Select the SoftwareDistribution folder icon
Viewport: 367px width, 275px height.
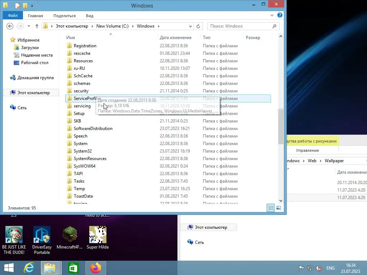point(69,129)
